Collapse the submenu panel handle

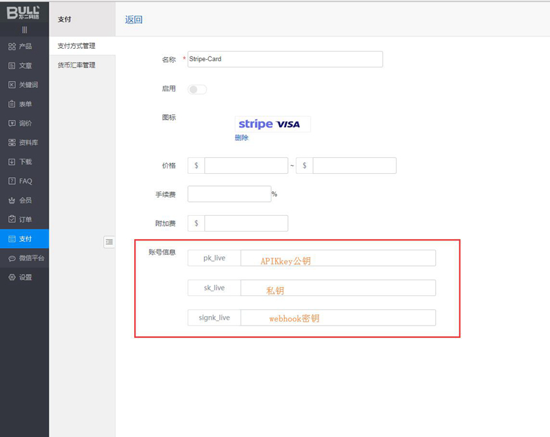(x=109, y=241)
